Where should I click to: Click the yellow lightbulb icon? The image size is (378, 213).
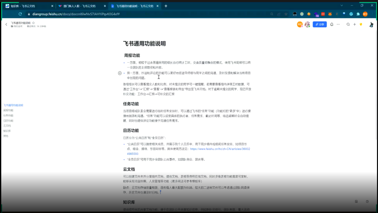point(361,24)
